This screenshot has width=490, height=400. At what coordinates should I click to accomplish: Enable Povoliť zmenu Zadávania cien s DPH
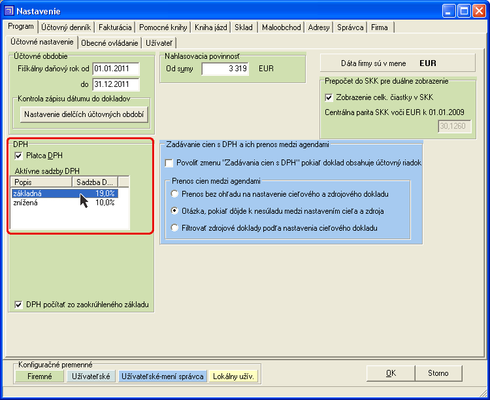[170, 162]
